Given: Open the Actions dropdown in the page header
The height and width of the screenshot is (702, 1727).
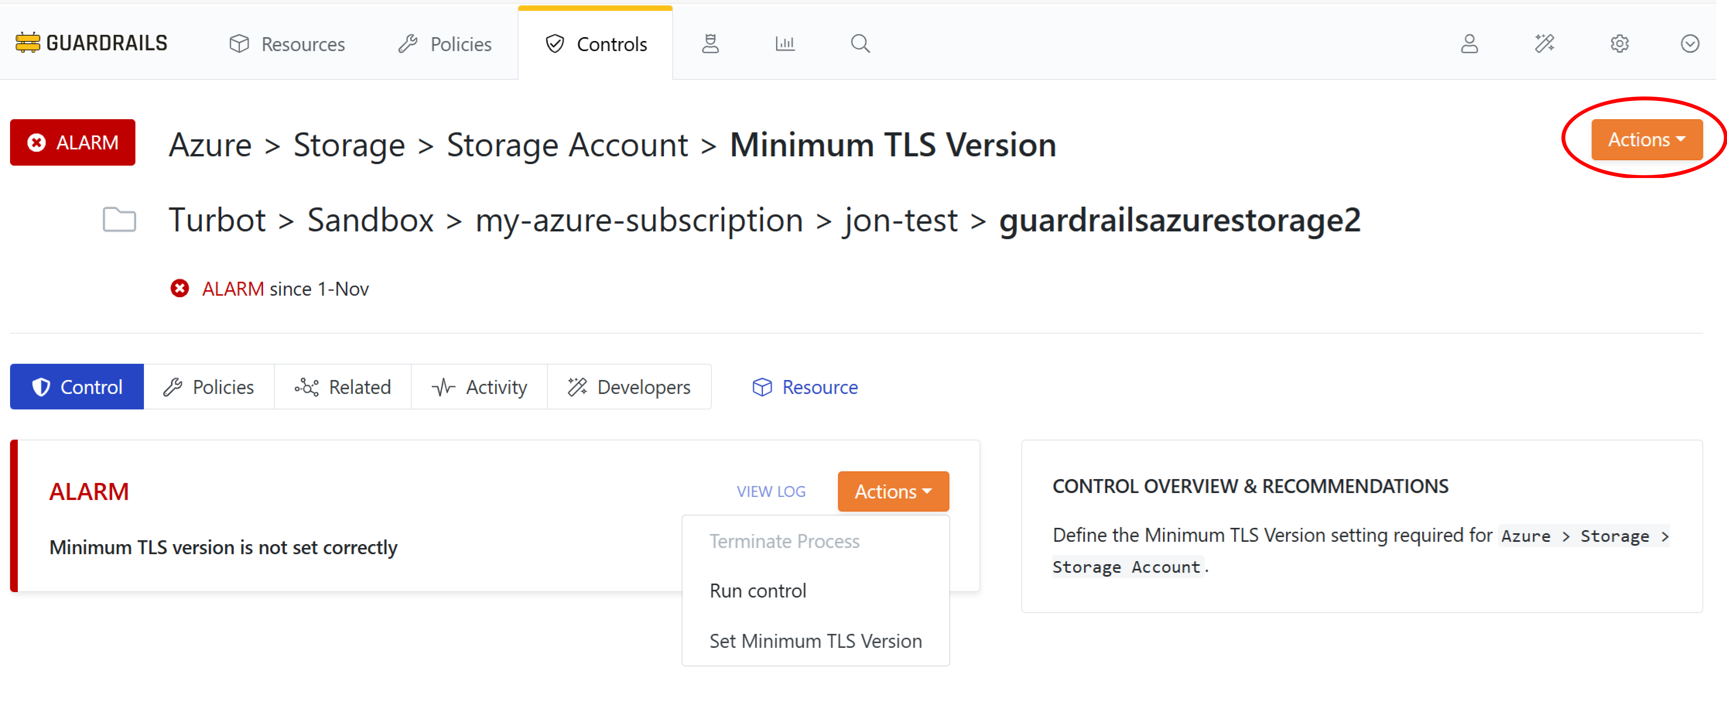Looking at the screenshot, I should point(1646,139).
